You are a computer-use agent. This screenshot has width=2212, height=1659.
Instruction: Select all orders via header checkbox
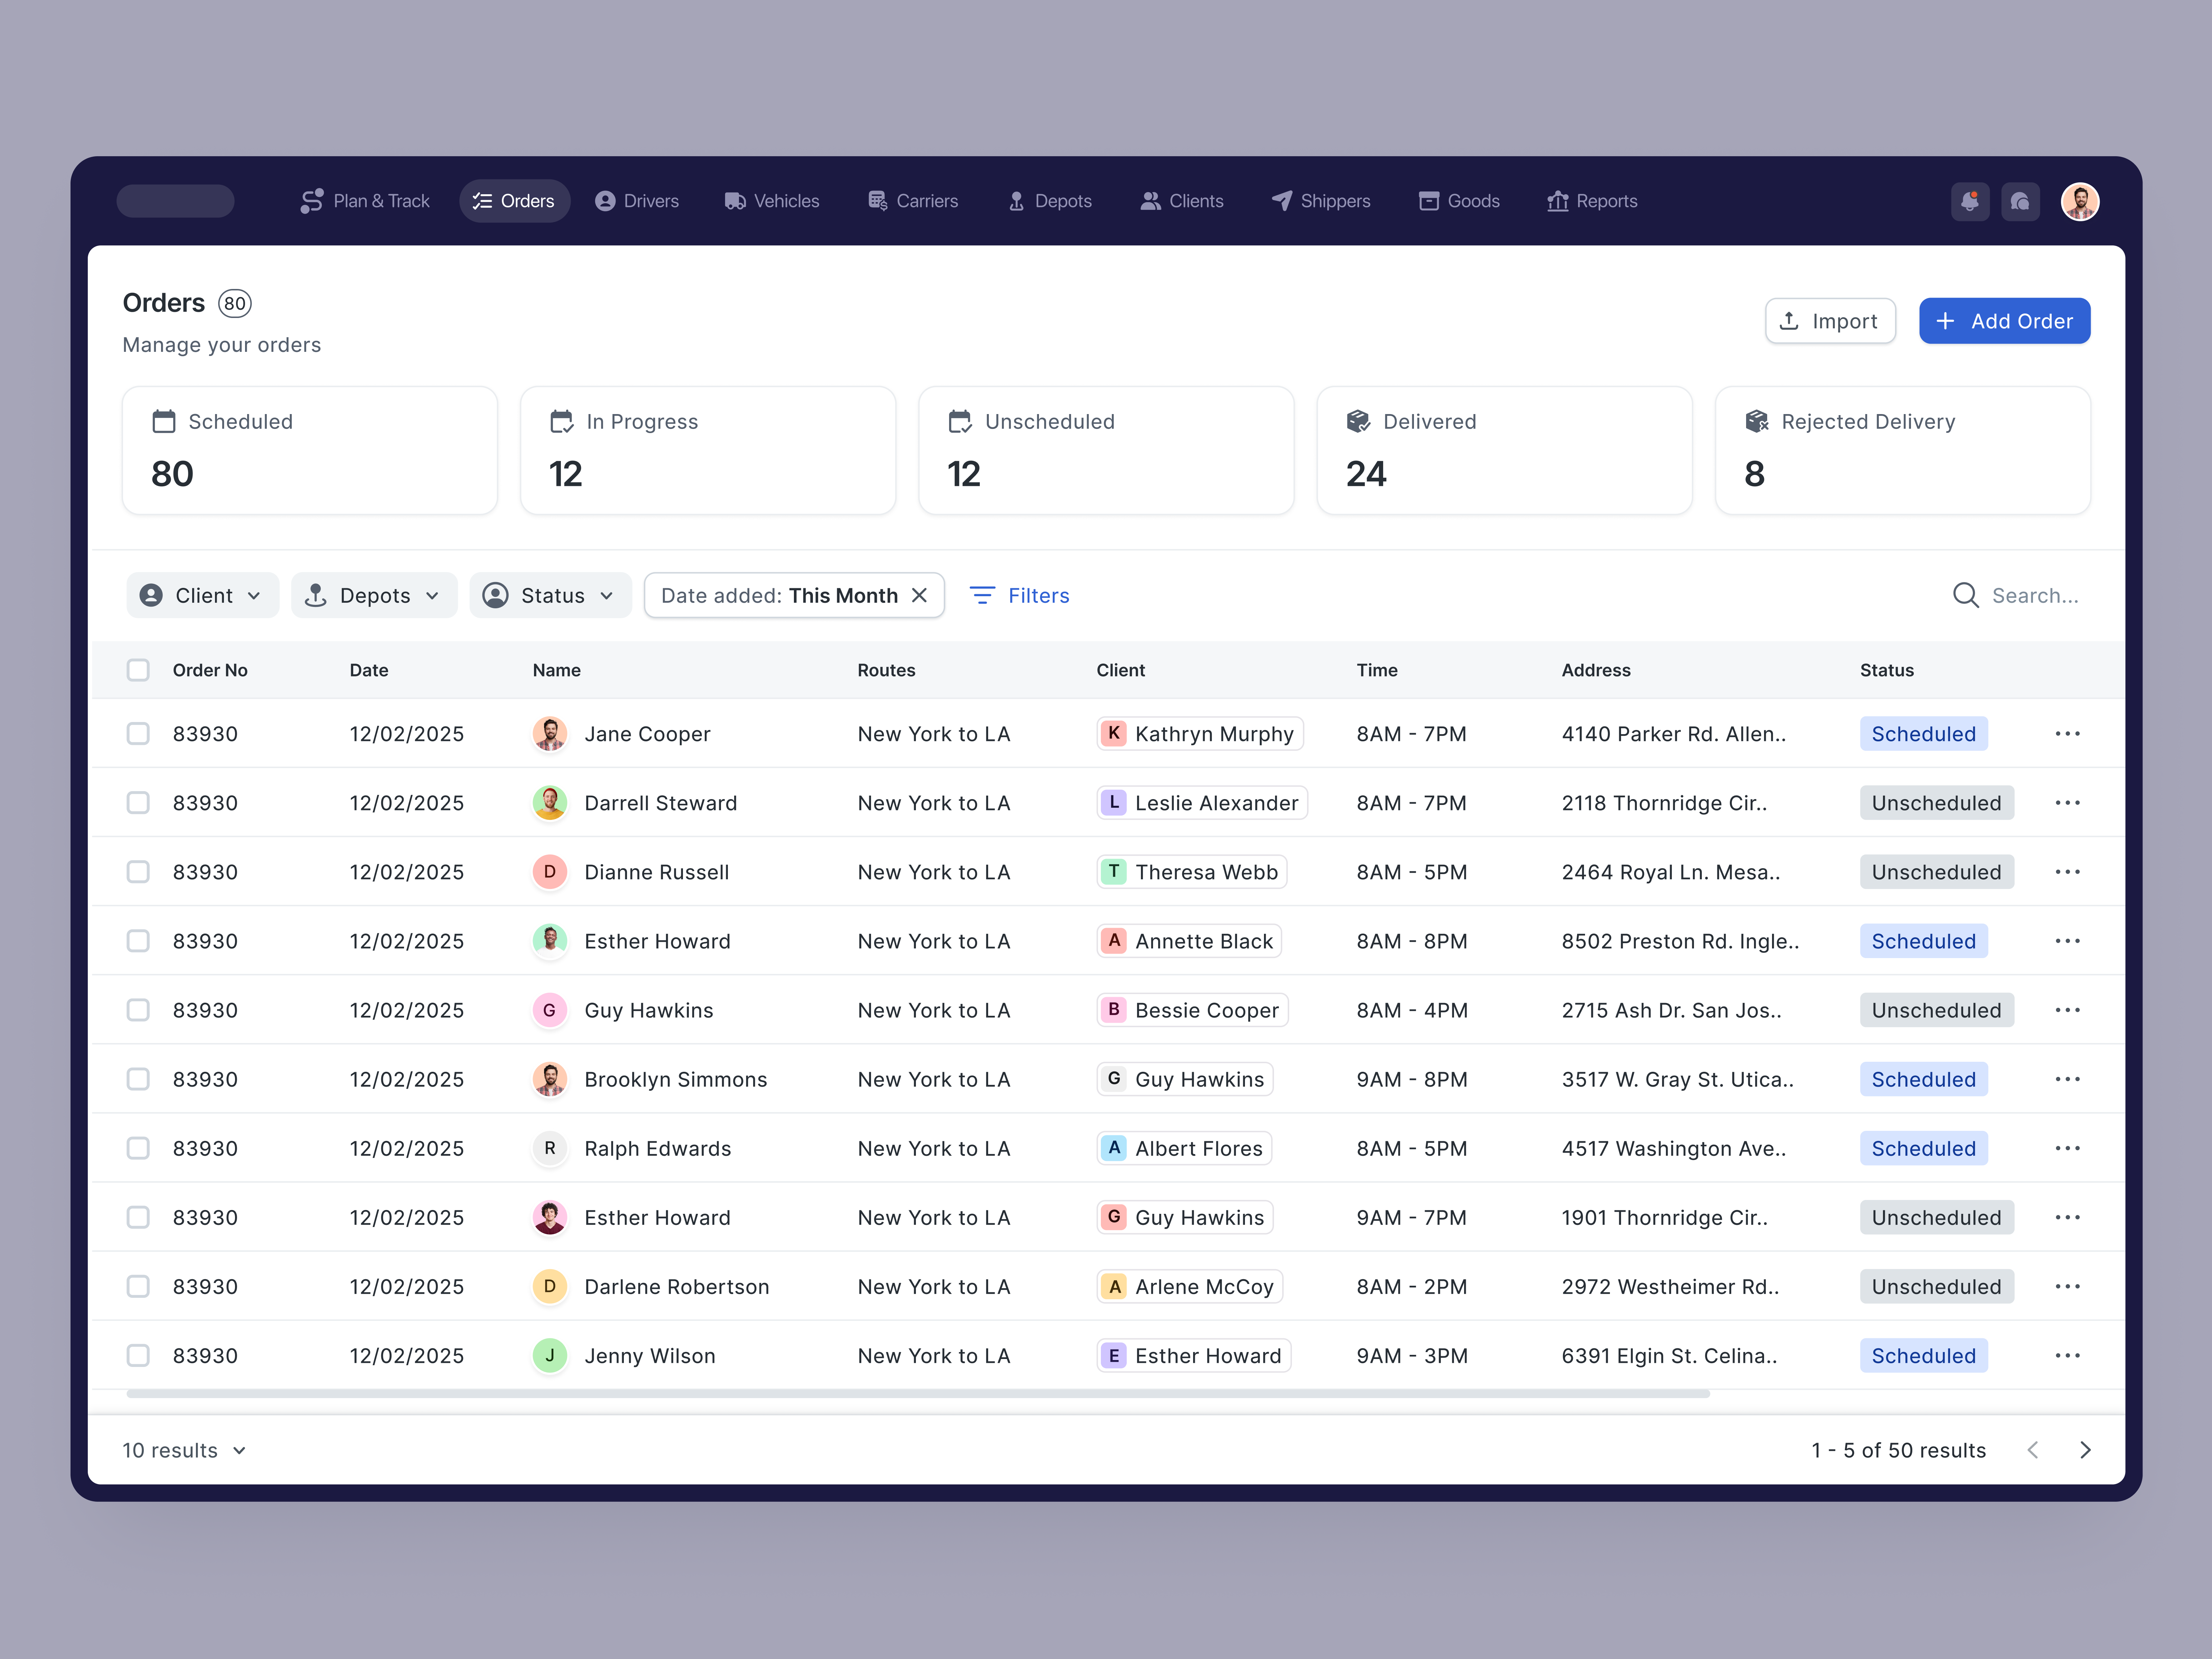coord(138,670)
